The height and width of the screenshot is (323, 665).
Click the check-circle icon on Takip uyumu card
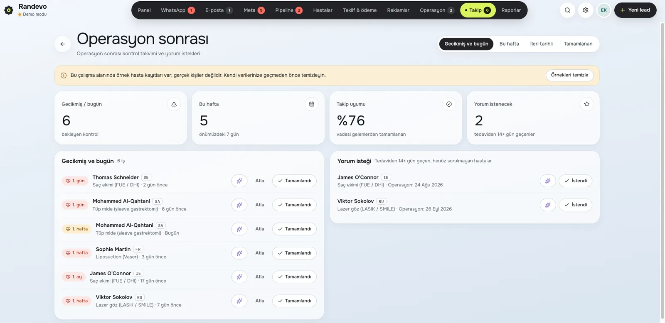(449, 104)
